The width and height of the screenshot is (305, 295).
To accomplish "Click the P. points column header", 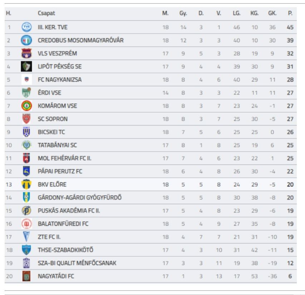I will point(290,13).
